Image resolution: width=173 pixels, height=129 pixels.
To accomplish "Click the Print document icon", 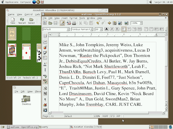I will tap(74, 23).
